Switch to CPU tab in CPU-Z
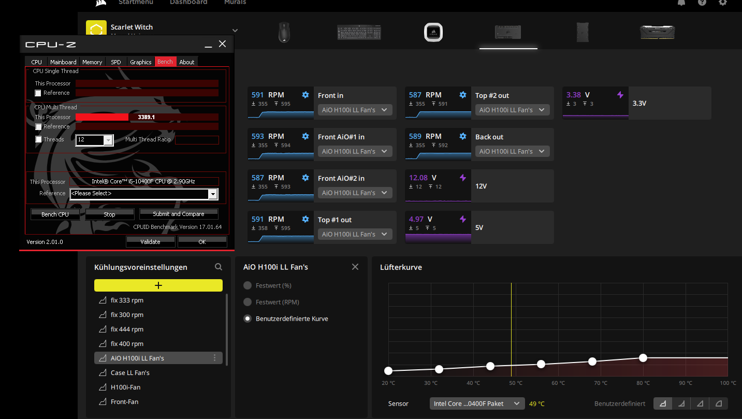The height and width of the screenshot is (419, 742). (x=36, y=62)
